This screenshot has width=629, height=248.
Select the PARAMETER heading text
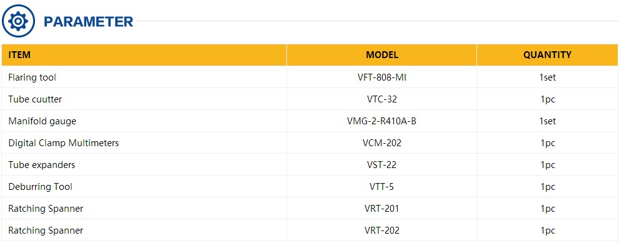[88, 22]
